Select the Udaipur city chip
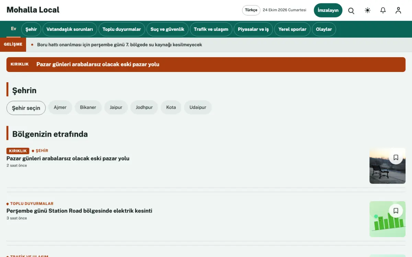 coord(198,107)
